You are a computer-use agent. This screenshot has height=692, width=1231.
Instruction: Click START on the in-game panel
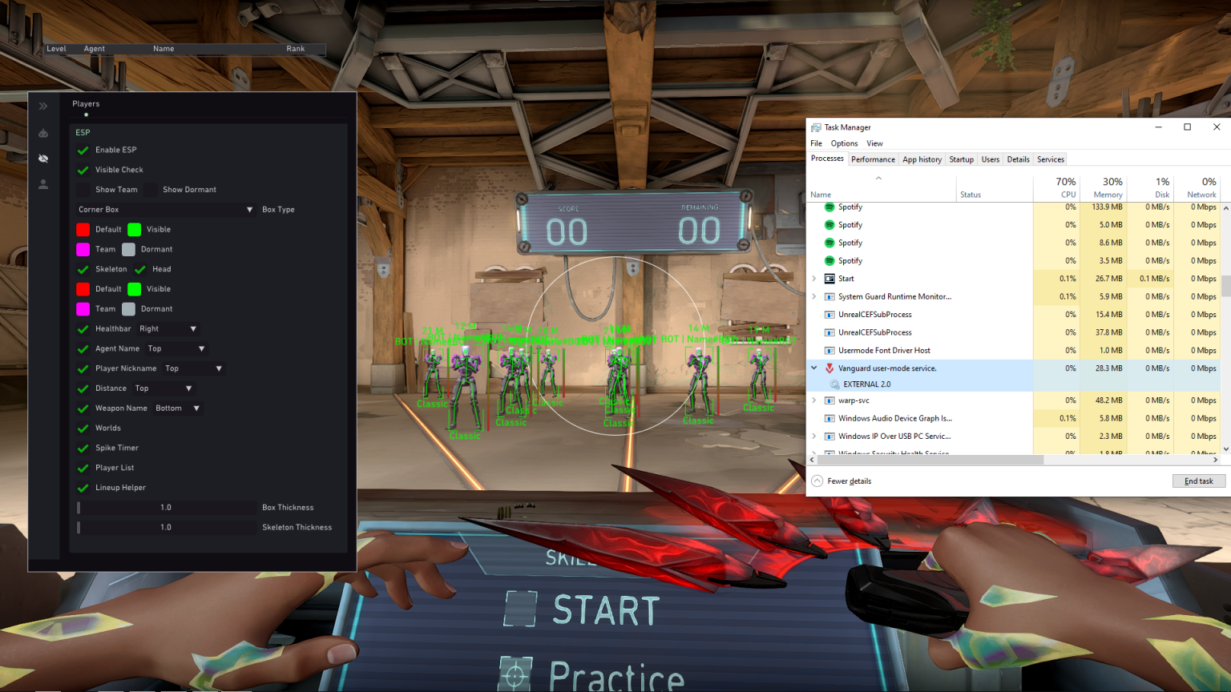coord(606,610)
